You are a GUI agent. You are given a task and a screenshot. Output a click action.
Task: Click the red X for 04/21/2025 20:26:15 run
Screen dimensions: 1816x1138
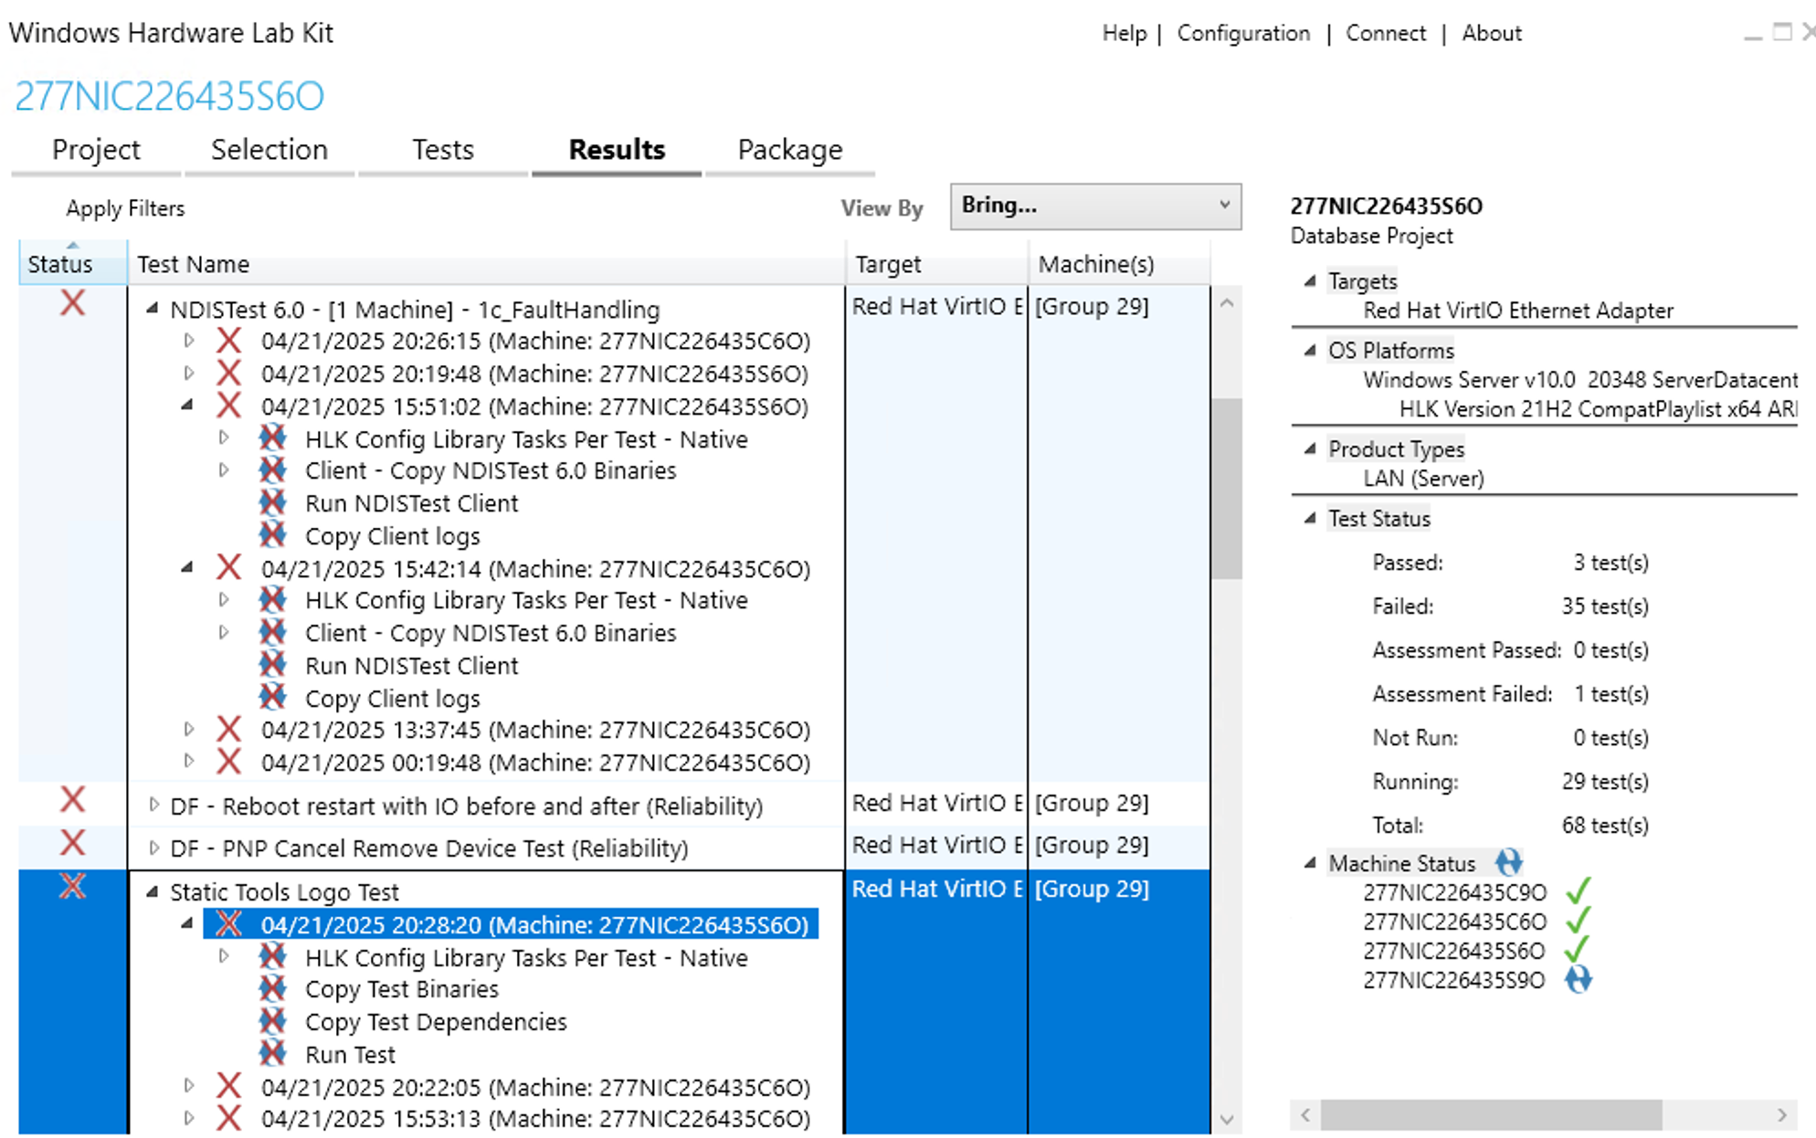point(228,341)
